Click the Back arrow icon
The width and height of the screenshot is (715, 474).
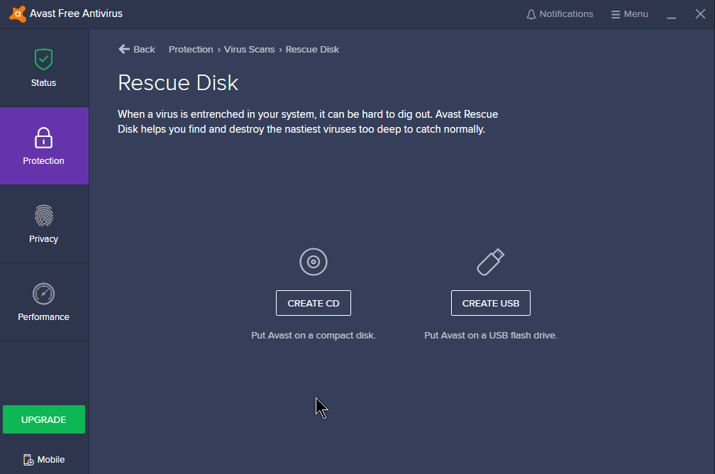(x=124, y=49)
